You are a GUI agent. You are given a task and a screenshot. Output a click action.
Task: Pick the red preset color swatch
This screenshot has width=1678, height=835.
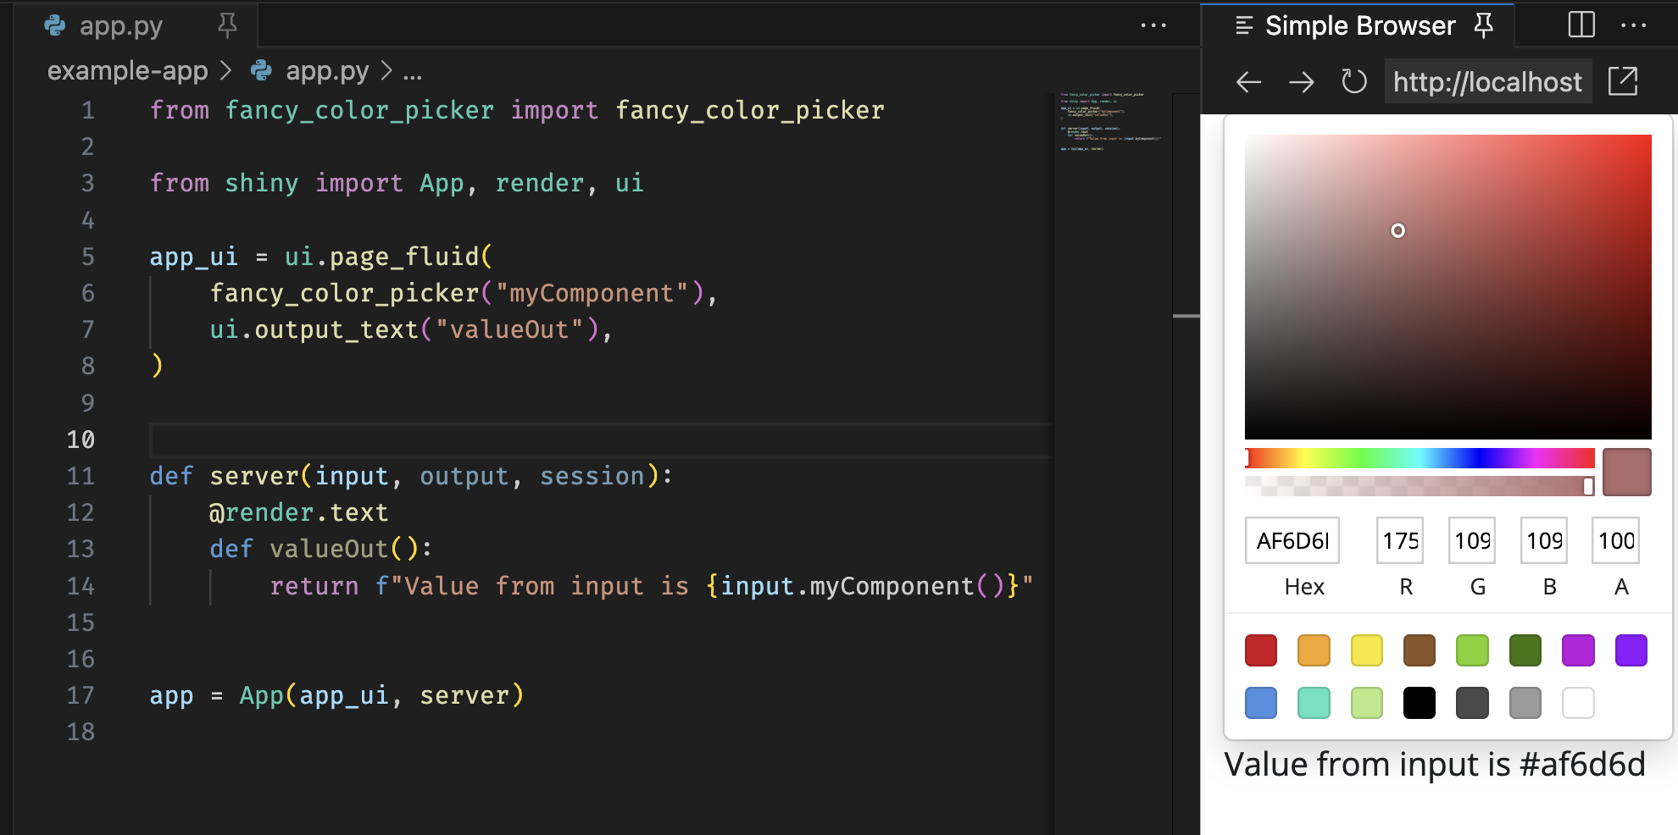coord(1260,650)
